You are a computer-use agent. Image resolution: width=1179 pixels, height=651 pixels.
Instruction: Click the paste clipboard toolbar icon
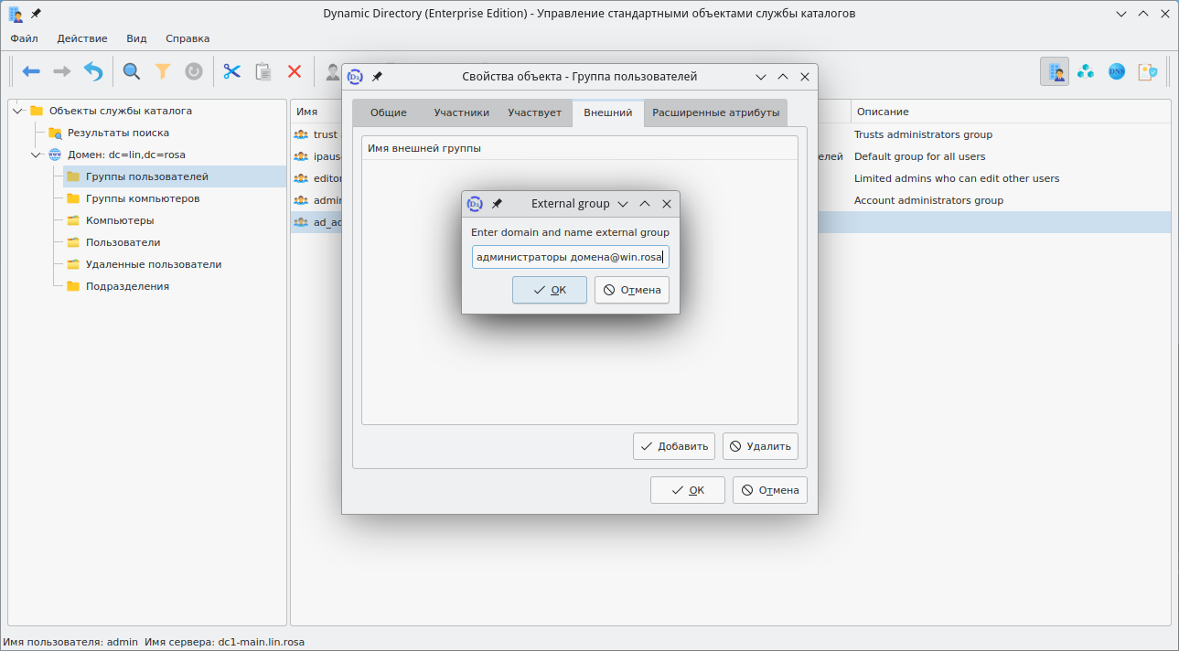click(x=263, y=71)
